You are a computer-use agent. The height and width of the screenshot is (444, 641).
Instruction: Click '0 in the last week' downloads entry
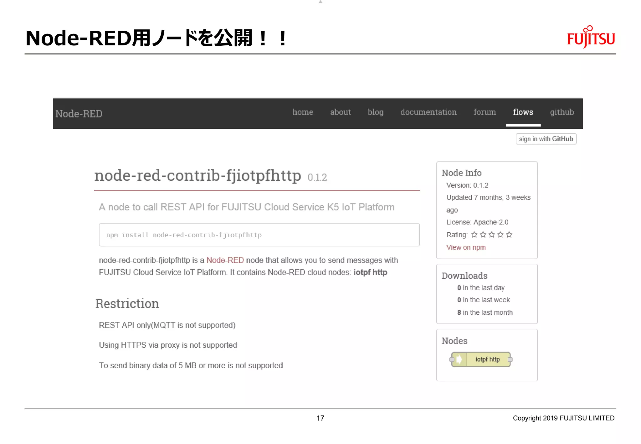[x=483, y=300]
